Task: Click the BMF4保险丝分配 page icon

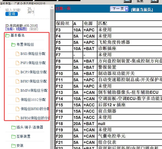Action: point(18,91)
